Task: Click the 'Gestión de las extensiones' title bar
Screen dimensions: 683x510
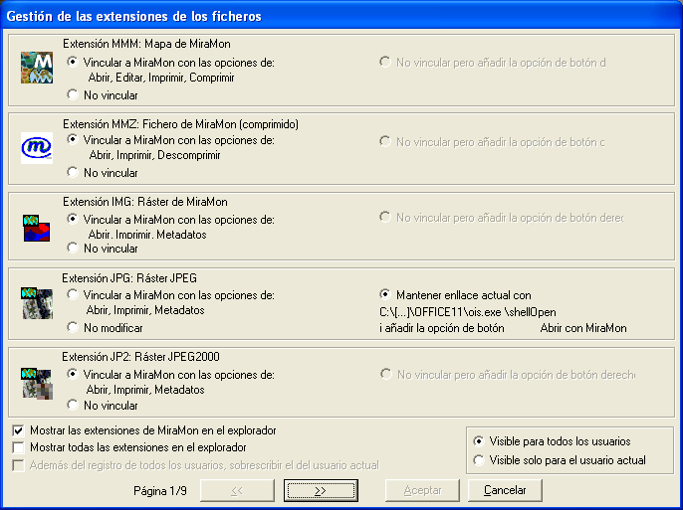Action: [x=341, y=16]
